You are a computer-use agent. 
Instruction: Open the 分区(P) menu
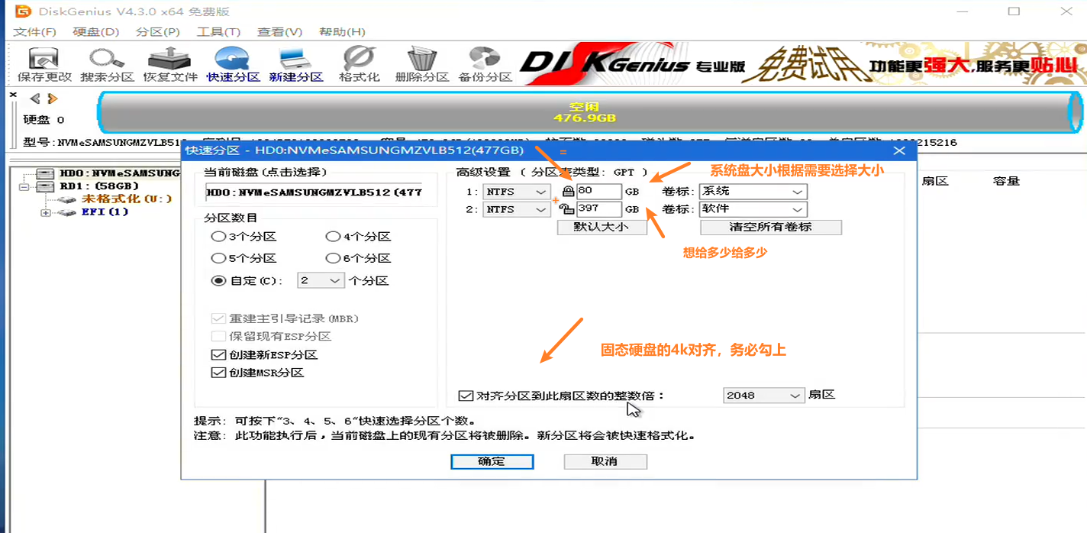[157, 31]
